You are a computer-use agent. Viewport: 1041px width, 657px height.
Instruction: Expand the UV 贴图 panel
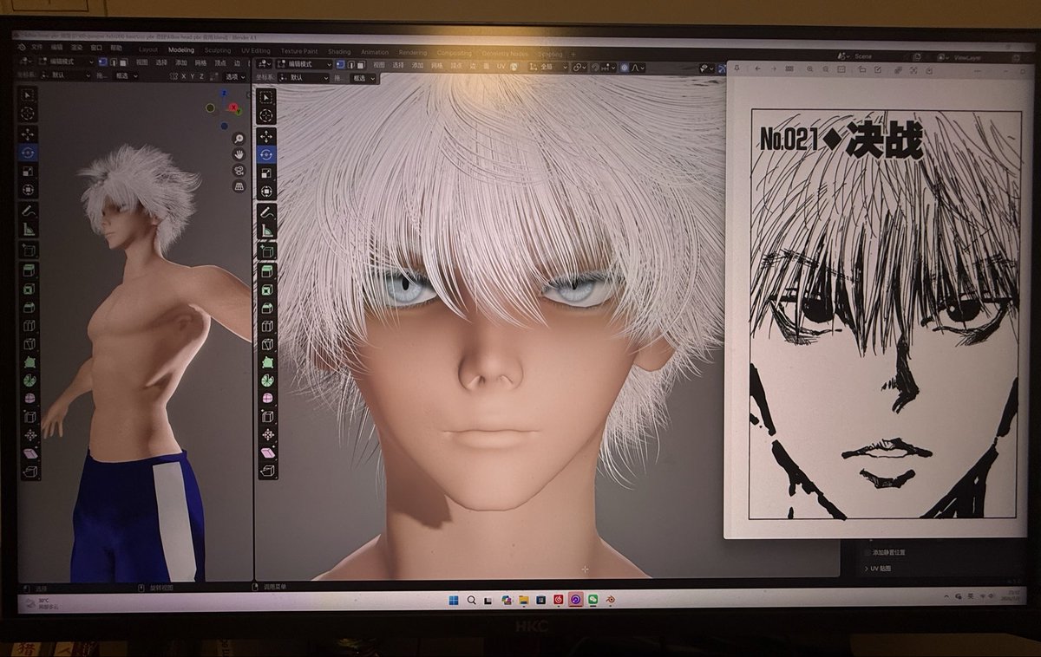click(x=880, y=568)
